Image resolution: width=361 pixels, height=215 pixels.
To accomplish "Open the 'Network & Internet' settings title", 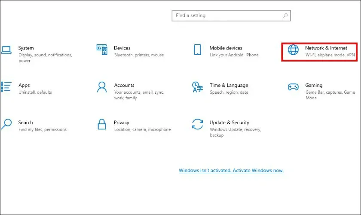I will tap(326, 48).
